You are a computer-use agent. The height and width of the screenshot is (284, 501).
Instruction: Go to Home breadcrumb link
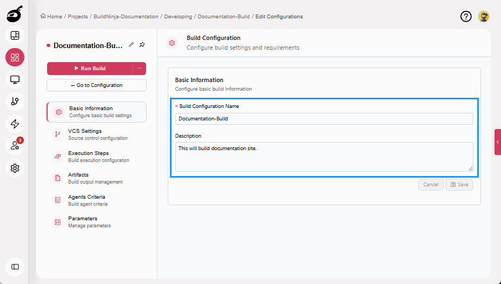[x=51, y=16]
